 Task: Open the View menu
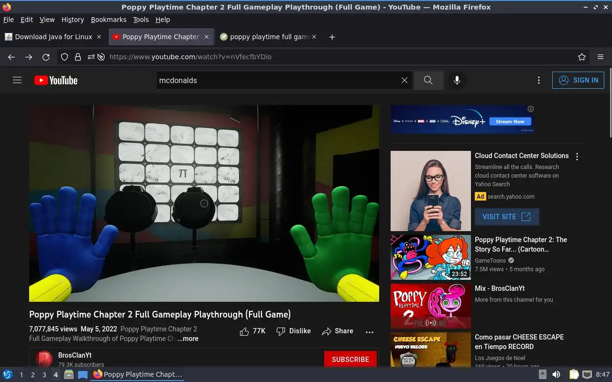47,20
